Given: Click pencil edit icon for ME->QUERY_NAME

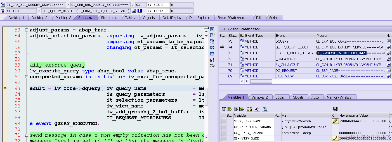Looking at the screenshot, I should [335, 121].
